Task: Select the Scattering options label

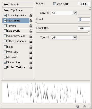Action: [x=14, y=21]
